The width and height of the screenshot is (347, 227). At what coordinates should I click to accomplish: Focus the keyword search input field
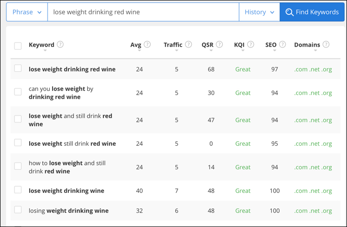pyautogui.click(x=143, y=12)
